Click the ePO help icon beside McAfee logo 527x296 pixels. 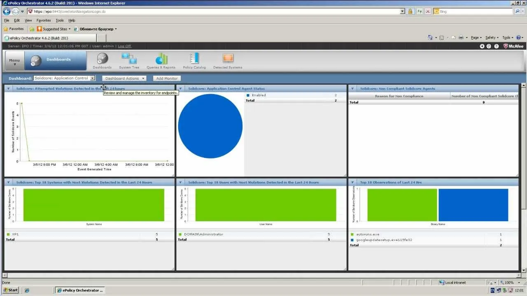click(x=497, y=46)
